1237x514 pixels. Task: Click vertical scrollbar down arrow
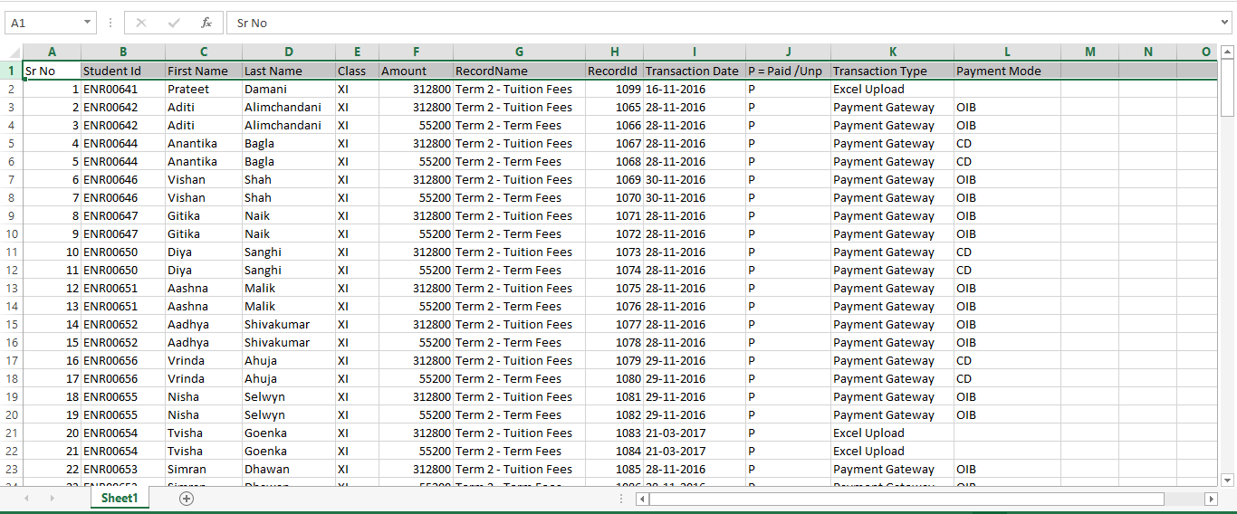tap(1228, 480)
